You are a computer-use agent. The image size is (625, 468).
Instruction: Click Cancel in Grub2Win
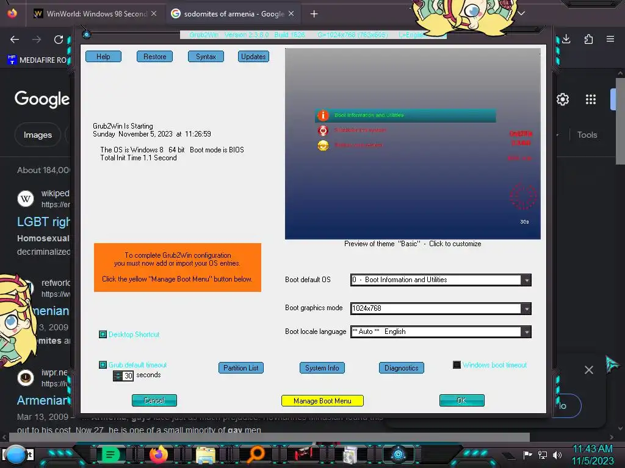[x=154, y=400]
